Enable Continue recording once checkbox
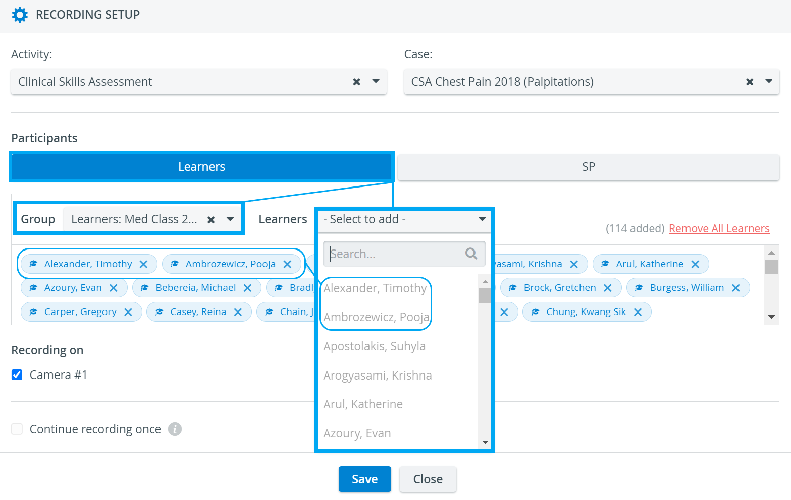Image resolution: width=791 pixels, height=500 pixels. pyautogui.click(x=17, y=429)
